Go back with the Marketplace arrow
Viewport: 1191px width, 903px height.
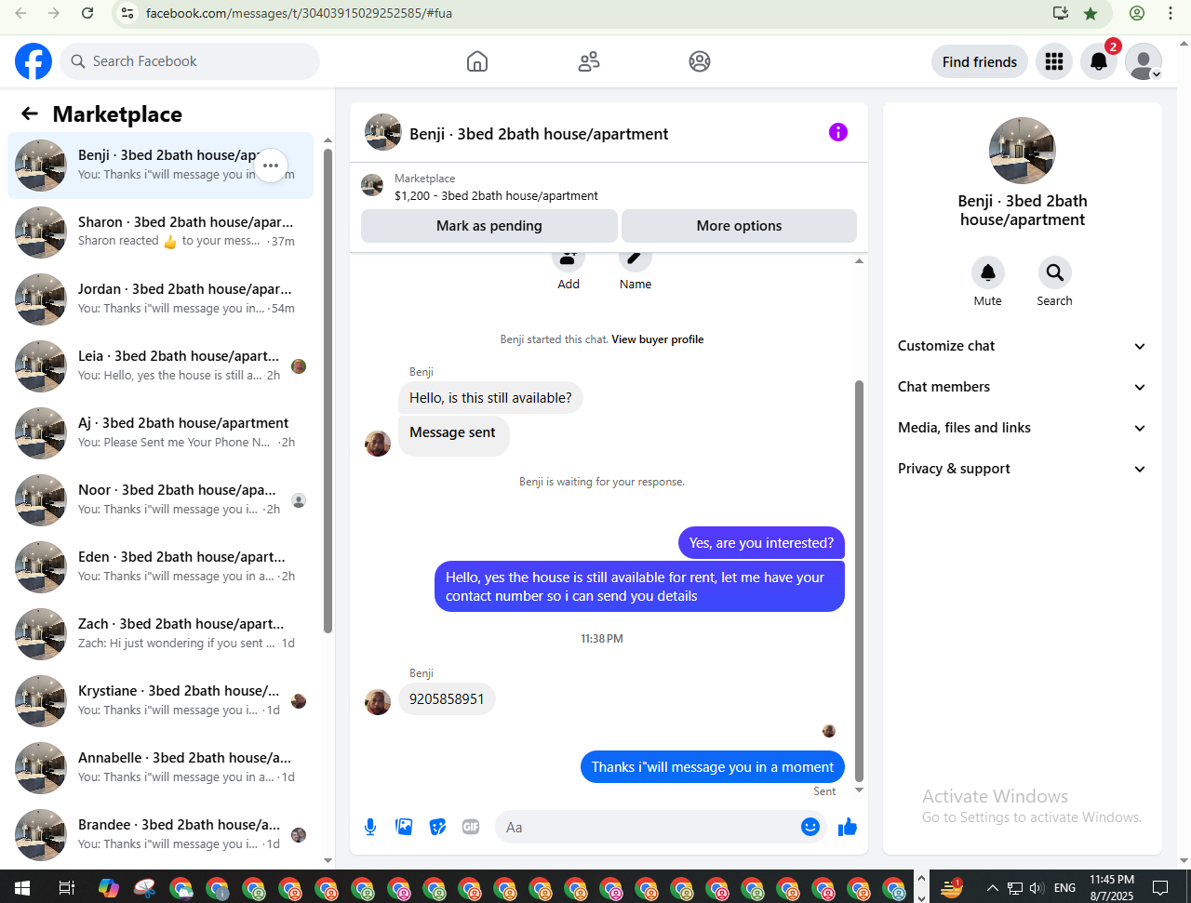coord(30,113)
